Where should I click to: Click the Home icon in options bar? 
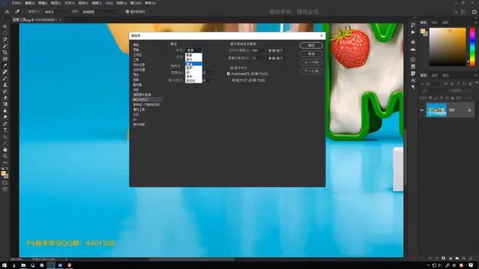click(7, 12)
